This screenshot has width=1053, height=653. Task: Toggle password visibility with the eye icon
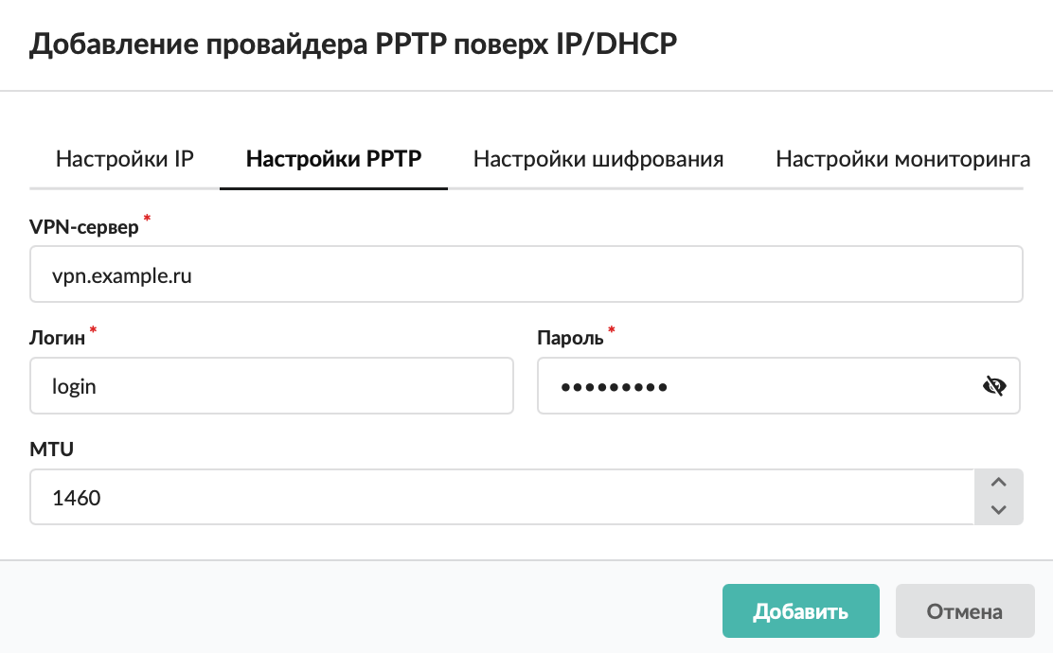point(993,386)
